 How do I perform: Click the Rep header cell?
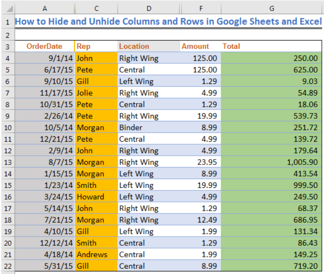[x=96, y=46]
